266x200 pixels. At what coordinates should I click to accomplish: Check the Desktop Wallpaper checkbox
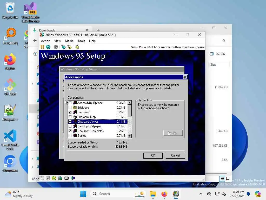(70, 126)
